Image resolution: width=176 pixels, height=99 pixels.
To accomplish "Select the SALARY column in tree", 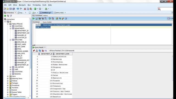I will pos(20,58).
